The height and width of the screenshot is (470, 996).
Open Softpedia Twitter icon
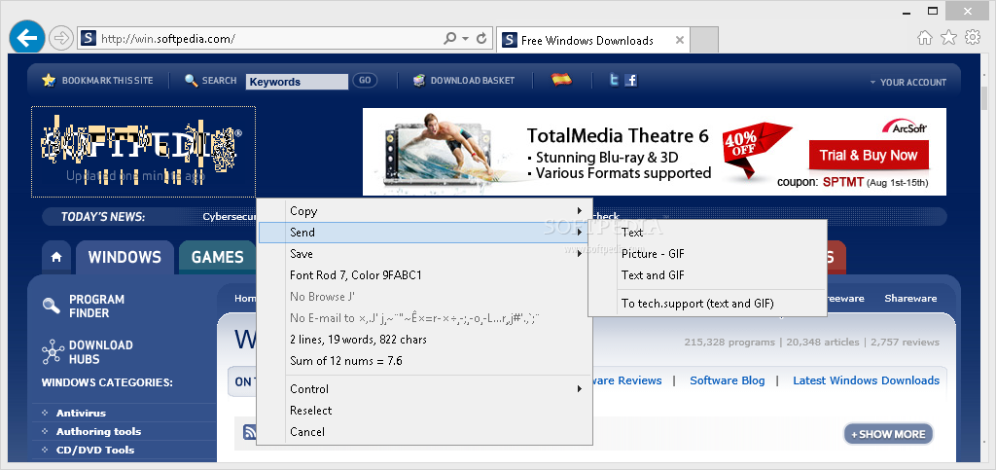(x=615, y=80)
